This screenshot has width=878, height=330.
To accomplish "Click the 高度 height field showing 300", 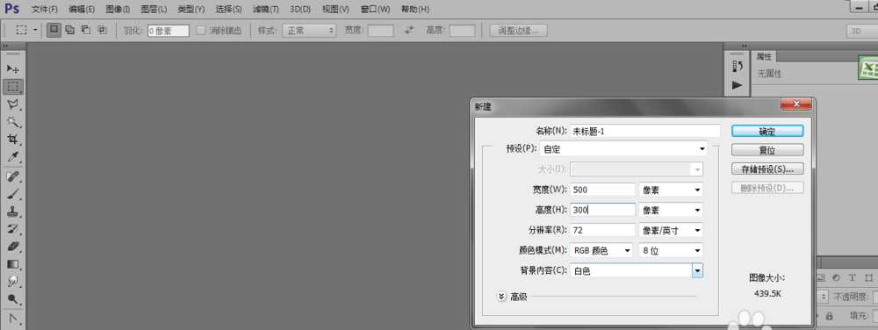I will tap(602, 210).
